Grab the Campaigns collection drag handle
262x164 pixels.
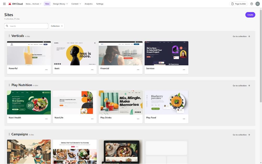tap(9, 134)
